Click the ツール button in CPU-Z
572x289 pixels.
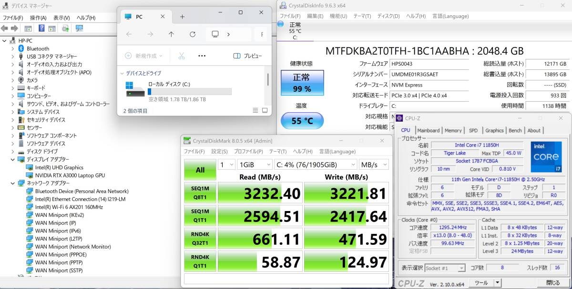point(480,283)
